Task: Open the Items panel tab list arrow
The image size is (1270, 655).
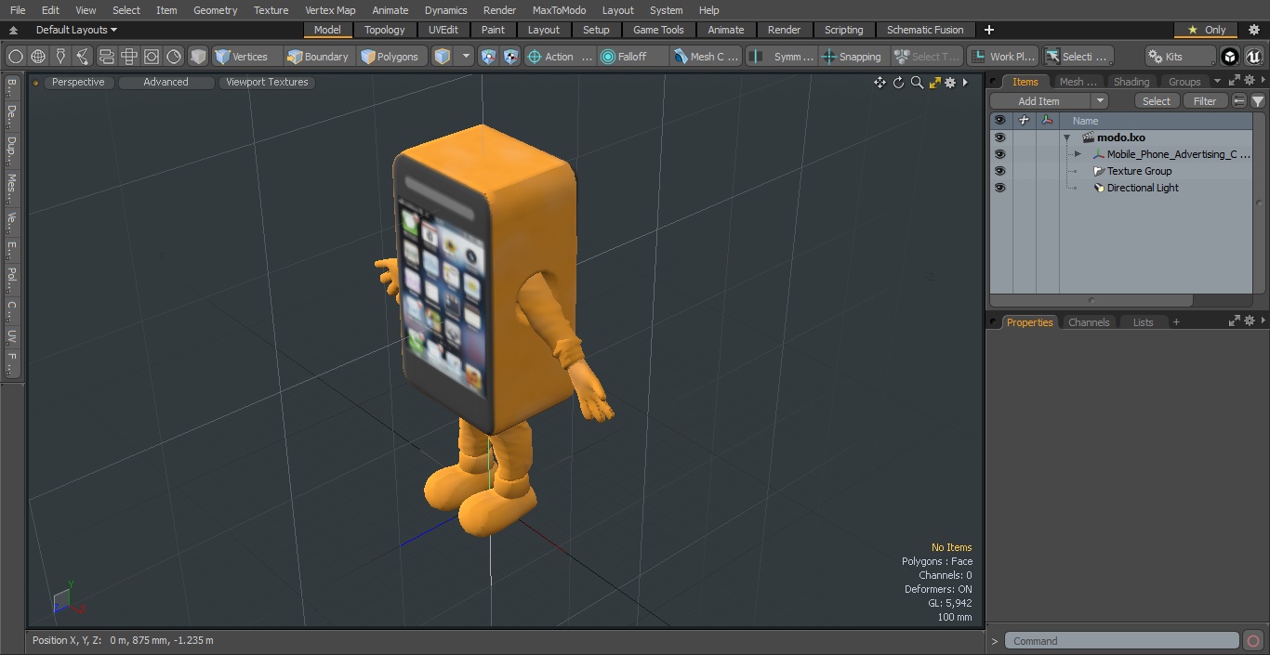Action: 1217,81
